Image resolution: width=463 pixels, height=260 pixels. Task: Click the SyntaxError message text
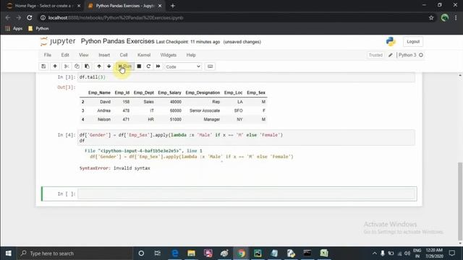click(x=115, y=168)
